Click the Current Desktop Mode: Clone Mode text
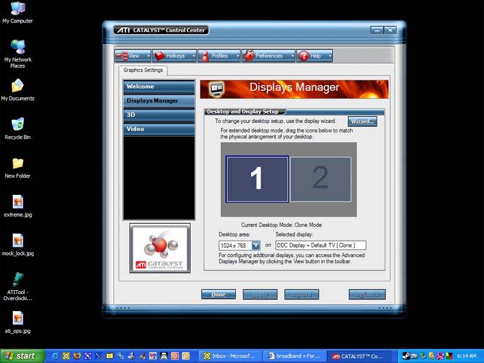The height and width of the screenshot is (363, 484). (x=281, y=225)
